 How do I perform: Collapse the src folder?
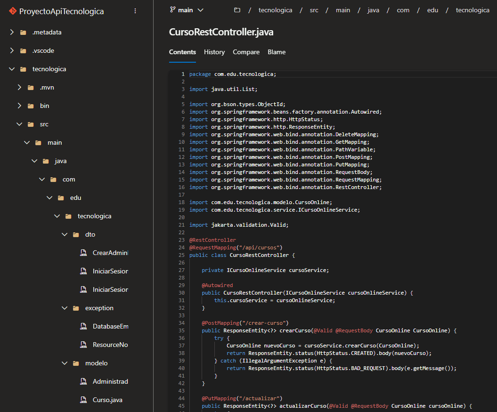tap(19, 124)
